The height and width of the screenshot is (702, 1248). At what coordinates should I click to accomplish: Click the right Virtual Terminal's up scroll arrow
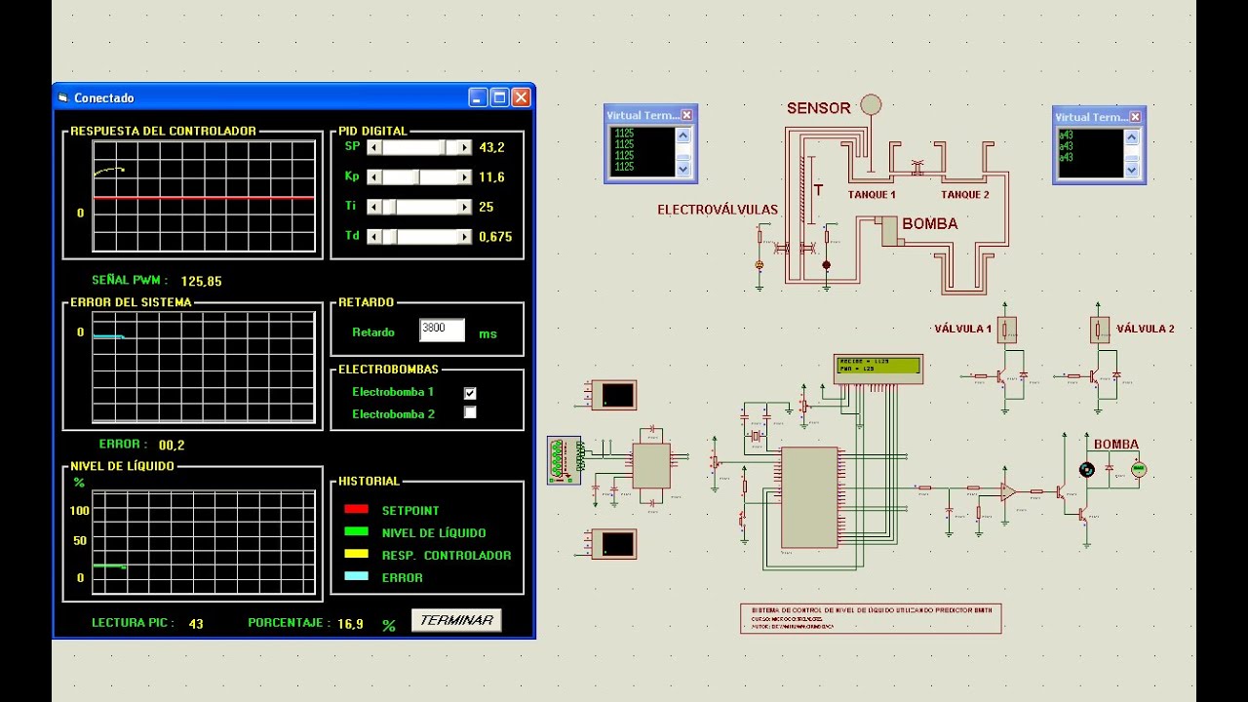(1131, 137)
